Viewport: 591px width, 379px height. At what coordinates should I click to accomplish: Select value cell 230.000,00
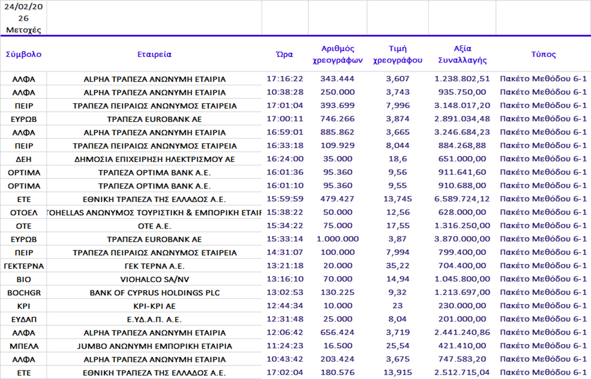462,306
